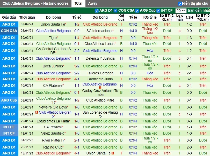Viewport: 210px width, 156px height.
Task: Click 2-1 score of River Plate match
Action: pos(77,140)
